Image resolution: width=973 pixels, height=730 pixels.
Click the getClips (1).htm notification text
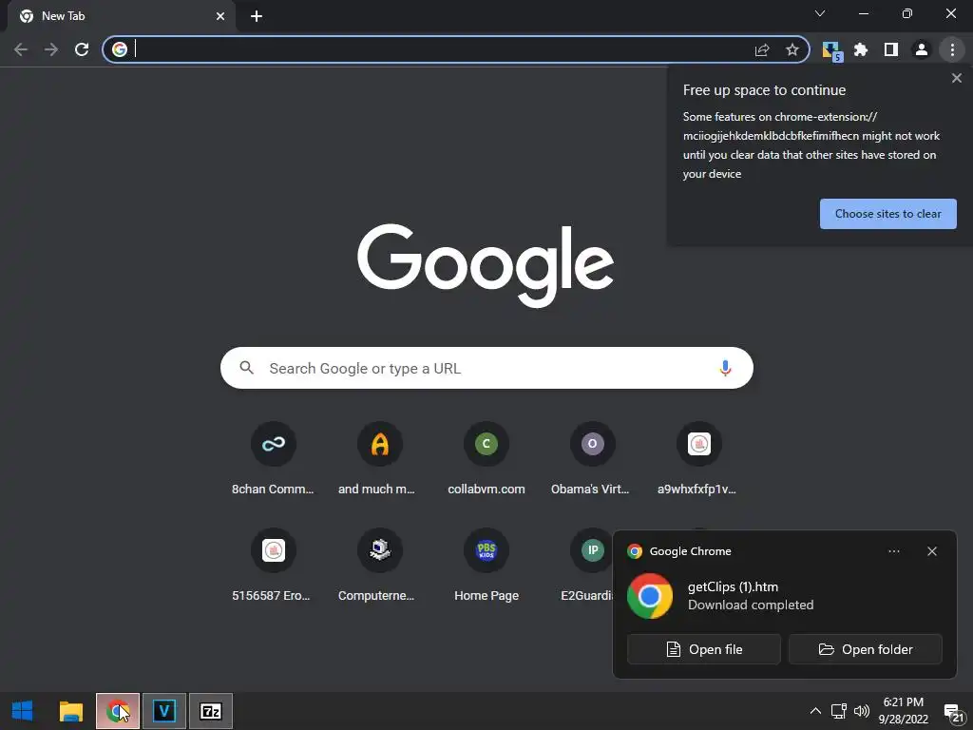pos(733,586)
